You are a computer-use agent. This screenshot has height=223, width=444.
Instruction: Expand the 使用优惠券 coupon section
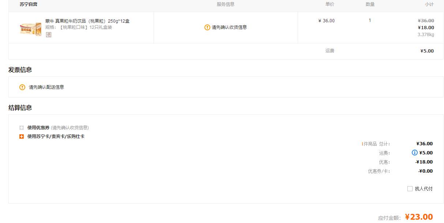point(22,128)
